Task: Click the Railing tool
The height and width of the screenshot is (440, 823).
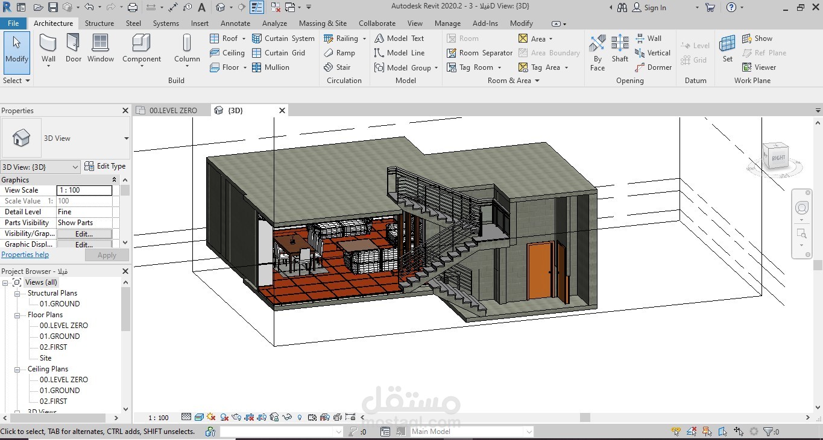Action: coord(345,39)
